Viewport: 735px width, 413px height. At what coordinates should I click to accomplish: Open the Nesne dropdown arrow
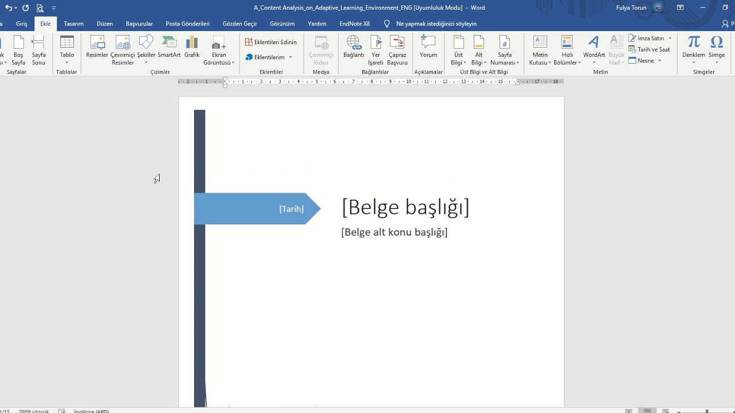click(x=660, y=61)
